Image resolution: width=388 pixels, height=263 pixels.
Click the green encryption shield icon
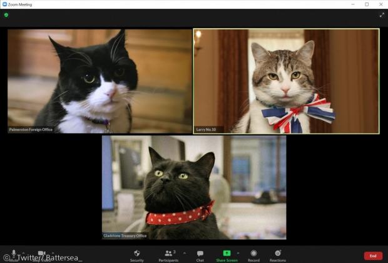coord(6,15)
